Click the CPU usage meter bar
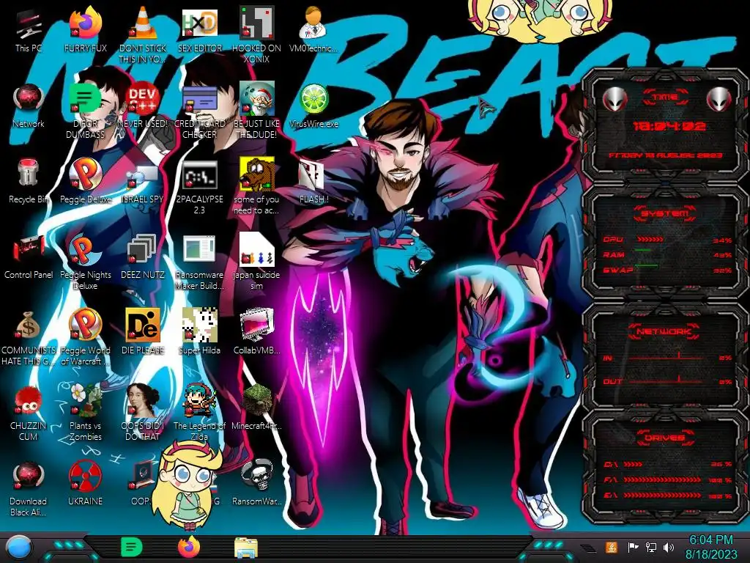 click(x=649, y=240)
